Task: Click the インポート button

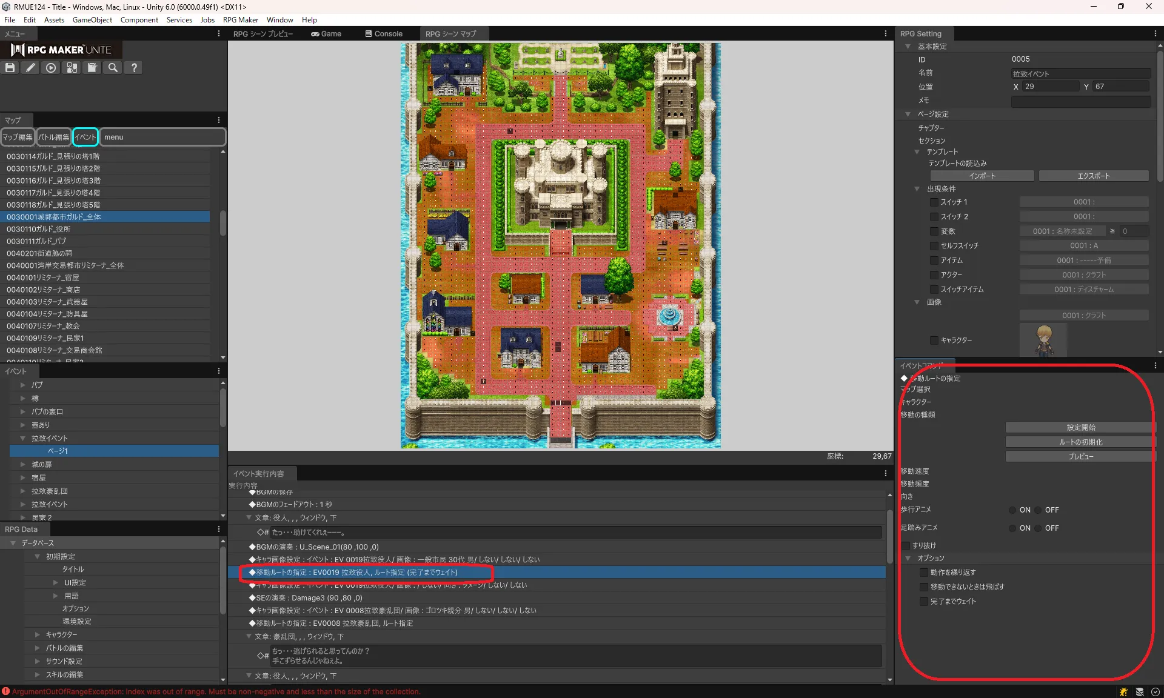Action: click(x=982, y=176)
